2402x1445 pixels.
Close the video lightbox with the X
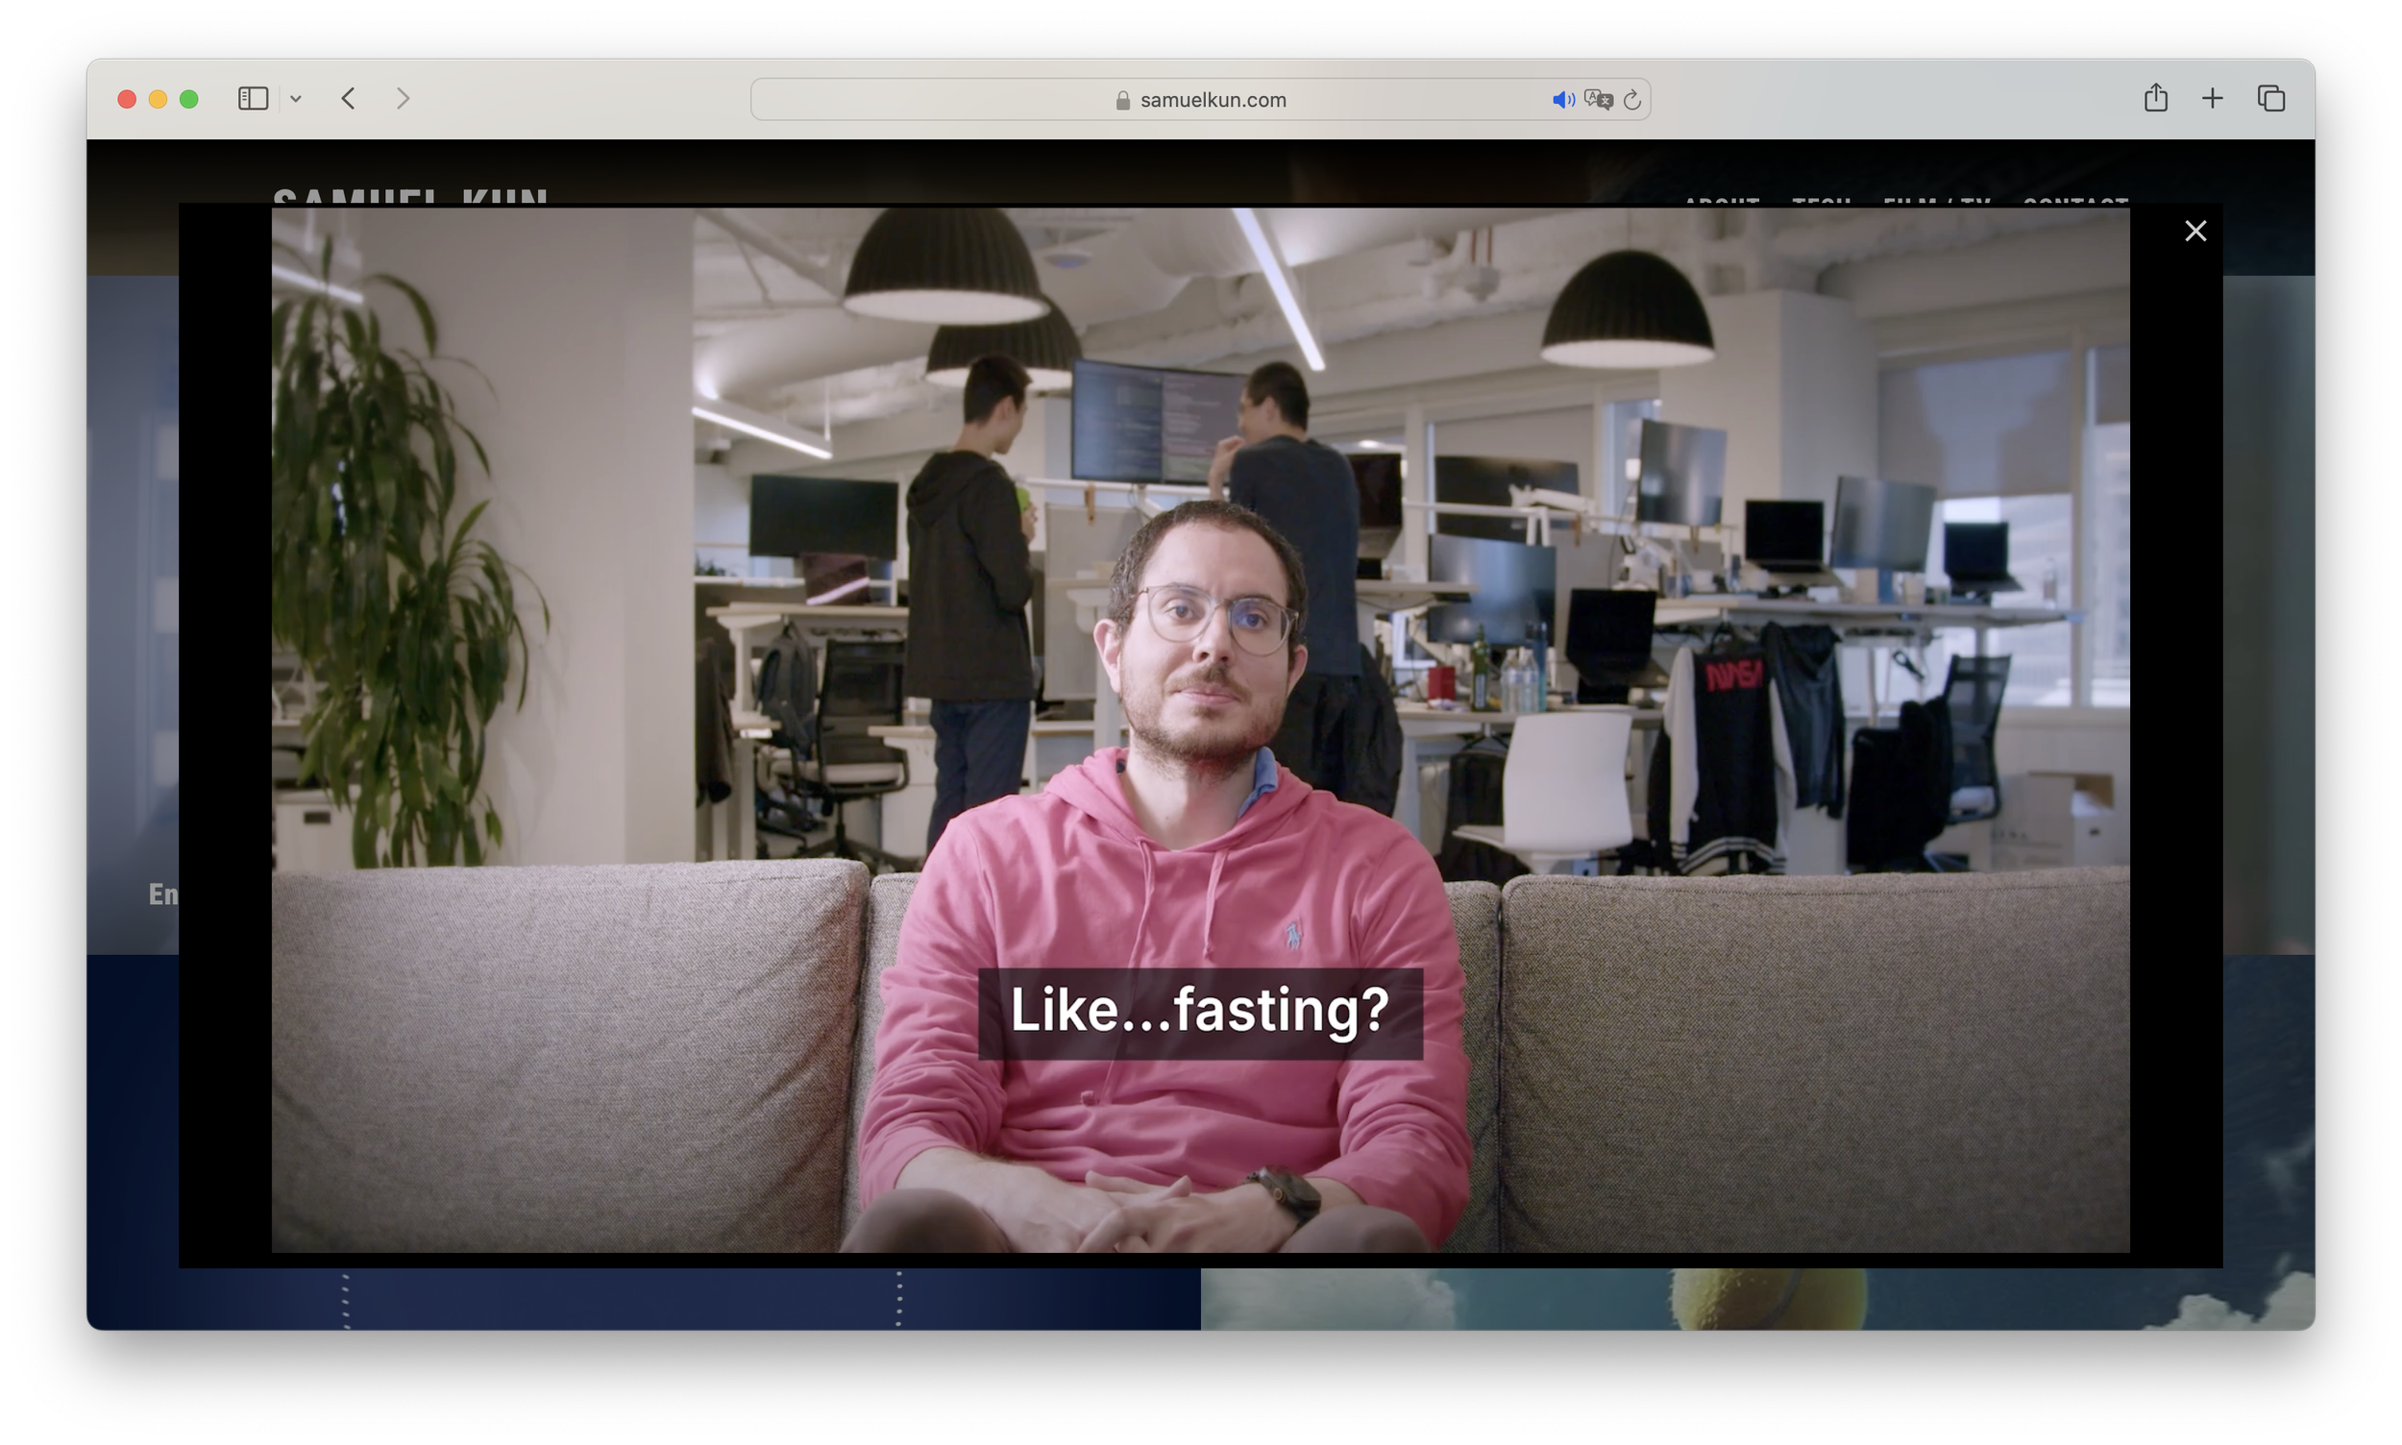click(x=2195, y=231)
